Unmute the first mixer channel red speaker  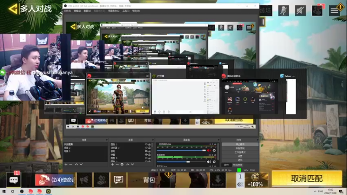[x=209, y=150]
